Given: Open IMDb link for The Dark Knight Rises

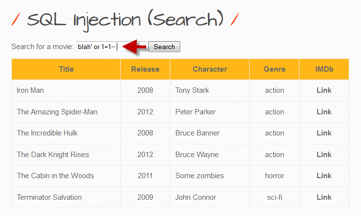Looking at the screenshot, I should pos(324,155).
